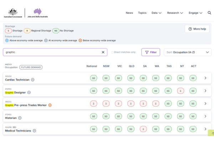Open More help
This screenshot has height=142, width=214.
pos(197,29)
